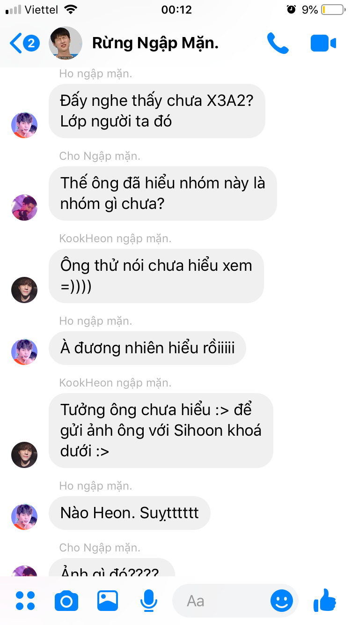Go back using the blue arrow

[x=15, y=44]
